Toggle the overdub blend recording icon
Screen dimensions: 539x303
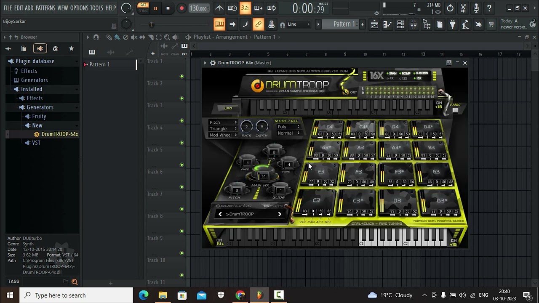tap(258, 8)
